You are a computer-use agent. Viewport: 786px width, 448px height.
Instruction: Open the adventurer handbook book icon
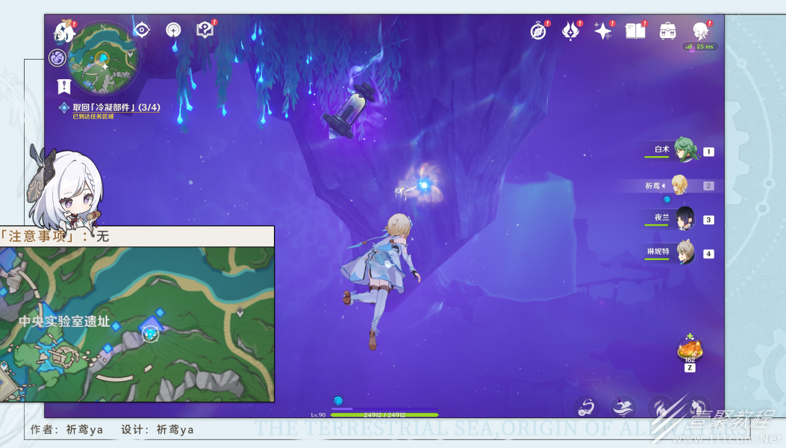point(635,31)
